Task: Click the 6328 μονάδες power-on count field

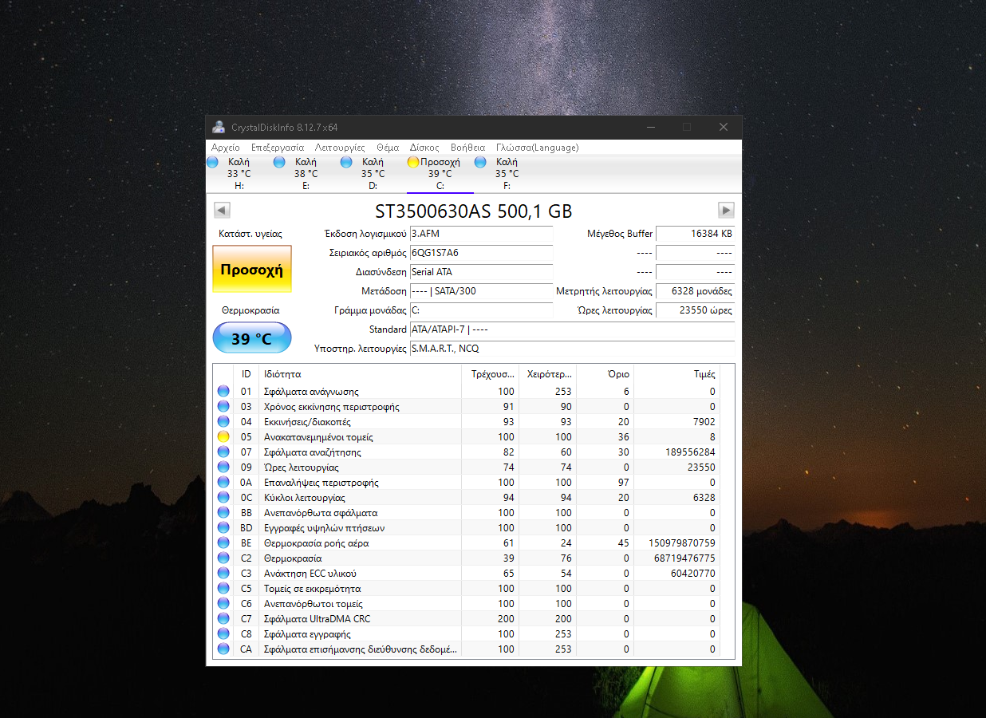Action: click(695, 291)
